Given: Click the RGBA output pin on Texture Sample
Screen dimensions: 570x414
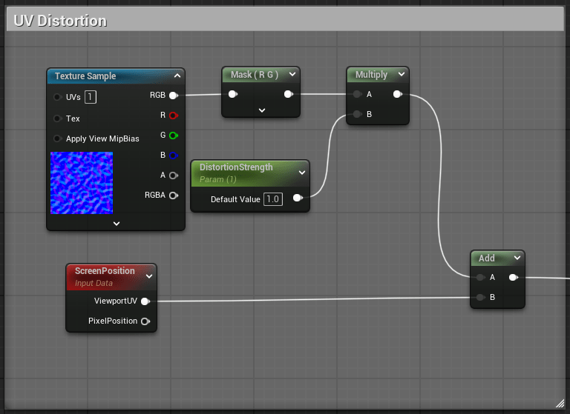Looking at the screenshot, I should 173,196.
